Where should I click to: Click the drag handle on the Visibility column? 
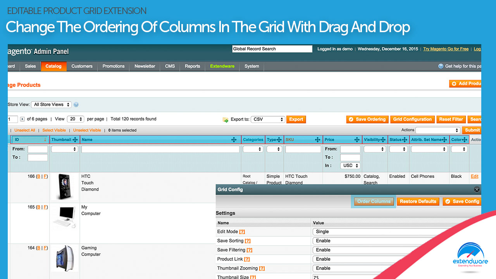[x=384, y=139]
